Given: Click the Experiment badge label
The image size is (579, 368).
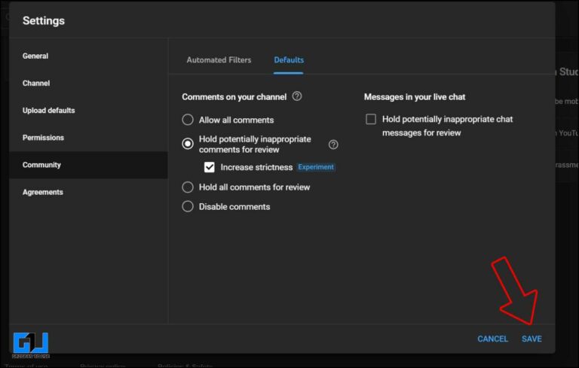Looking at the screenshot, I should 316,167.
